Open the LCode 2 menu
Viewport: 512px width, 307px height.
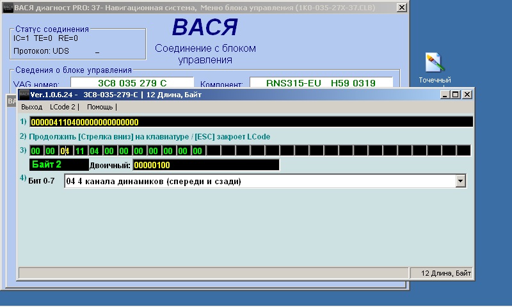(63, 107)
